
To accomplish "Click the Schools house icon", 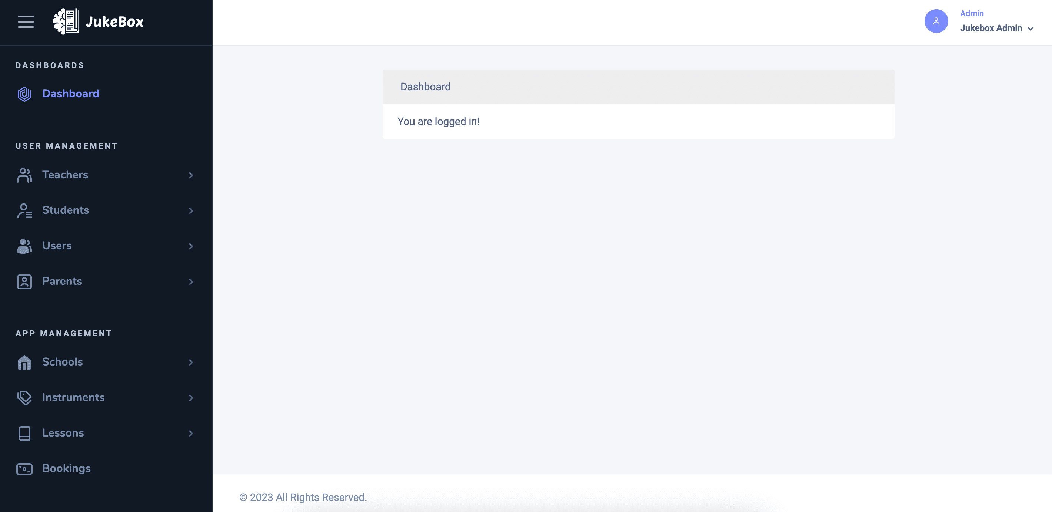I will [x=24, y=362].
